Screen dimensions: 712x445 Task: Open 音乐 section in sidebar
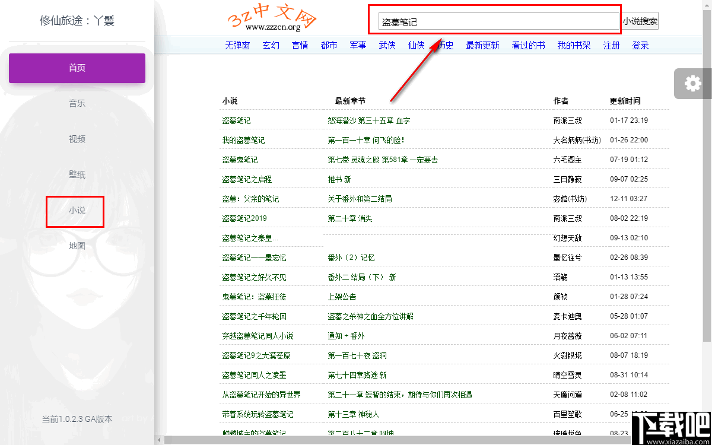click(x=77, y=103)
